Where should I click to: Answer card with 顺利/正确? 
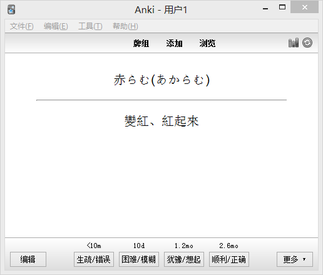[229, 259]
